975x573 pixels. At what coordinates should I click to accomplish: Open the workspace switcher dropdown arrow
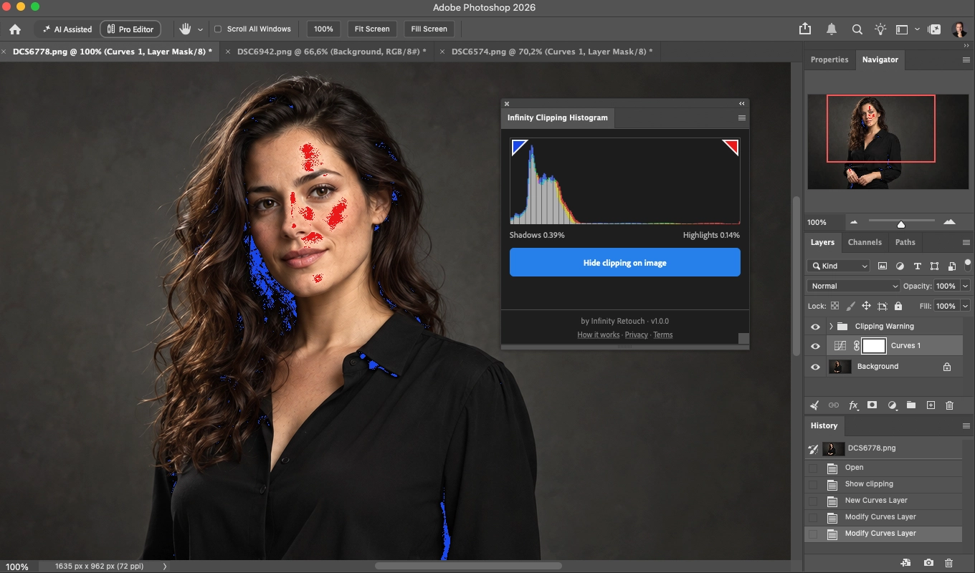click(x=917, y=29)
